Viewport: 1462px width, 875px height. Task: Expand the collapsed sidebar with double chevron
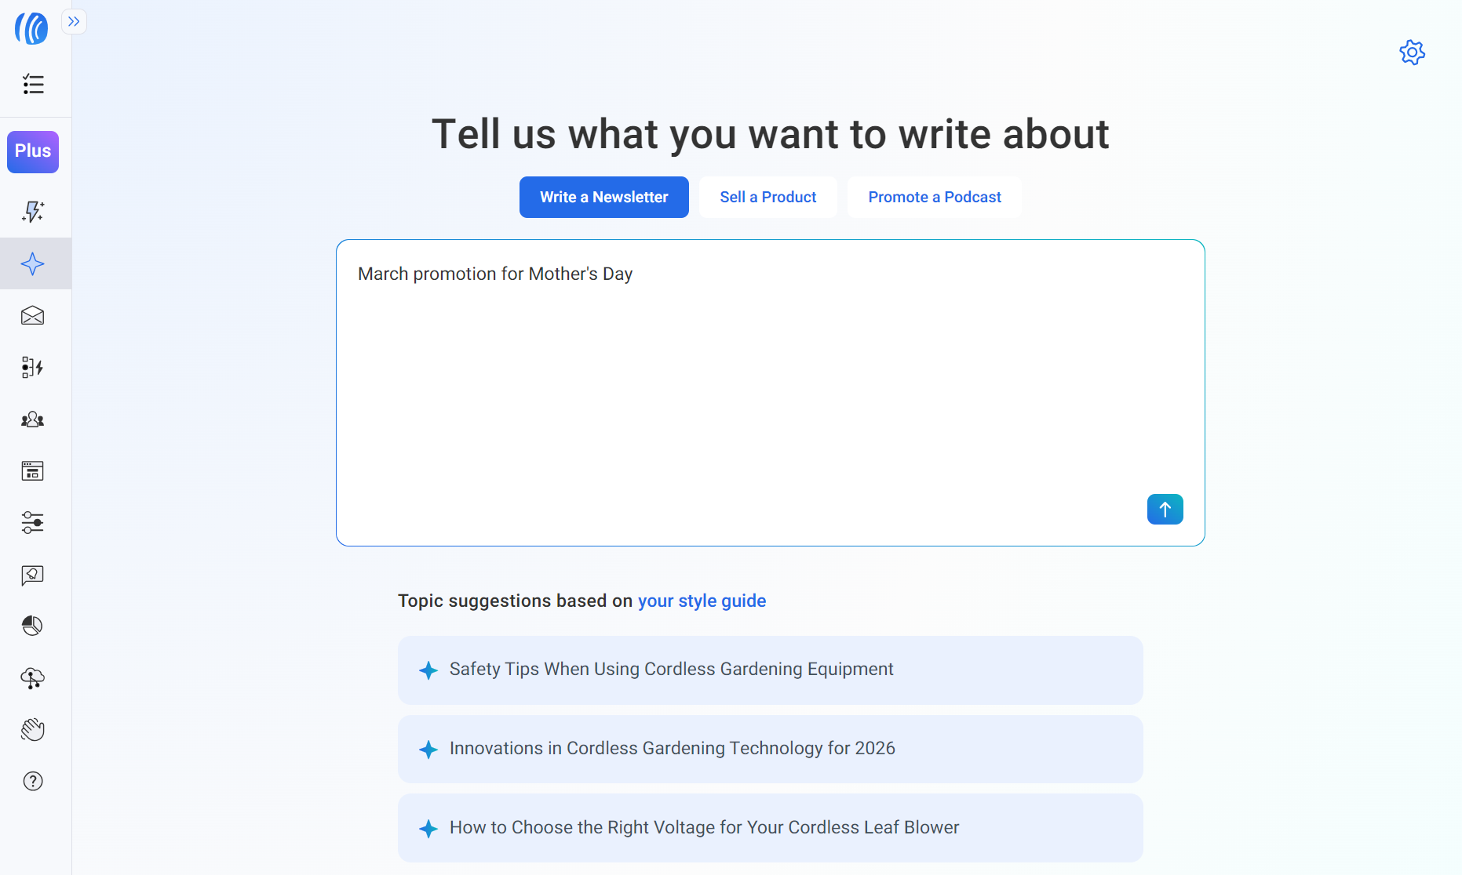(x=74, y=21)
